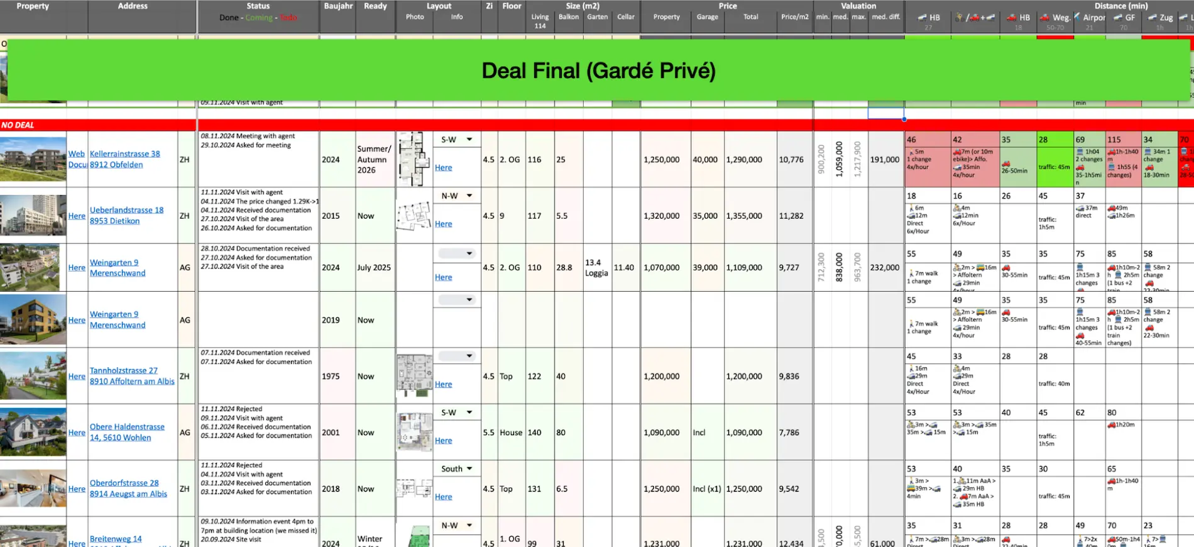Click the red car icon in the Obere Haldenstrasse '1h20m' cell
The width and height of the screenshot is (1194, 547).
click(x=1112, y=424)
